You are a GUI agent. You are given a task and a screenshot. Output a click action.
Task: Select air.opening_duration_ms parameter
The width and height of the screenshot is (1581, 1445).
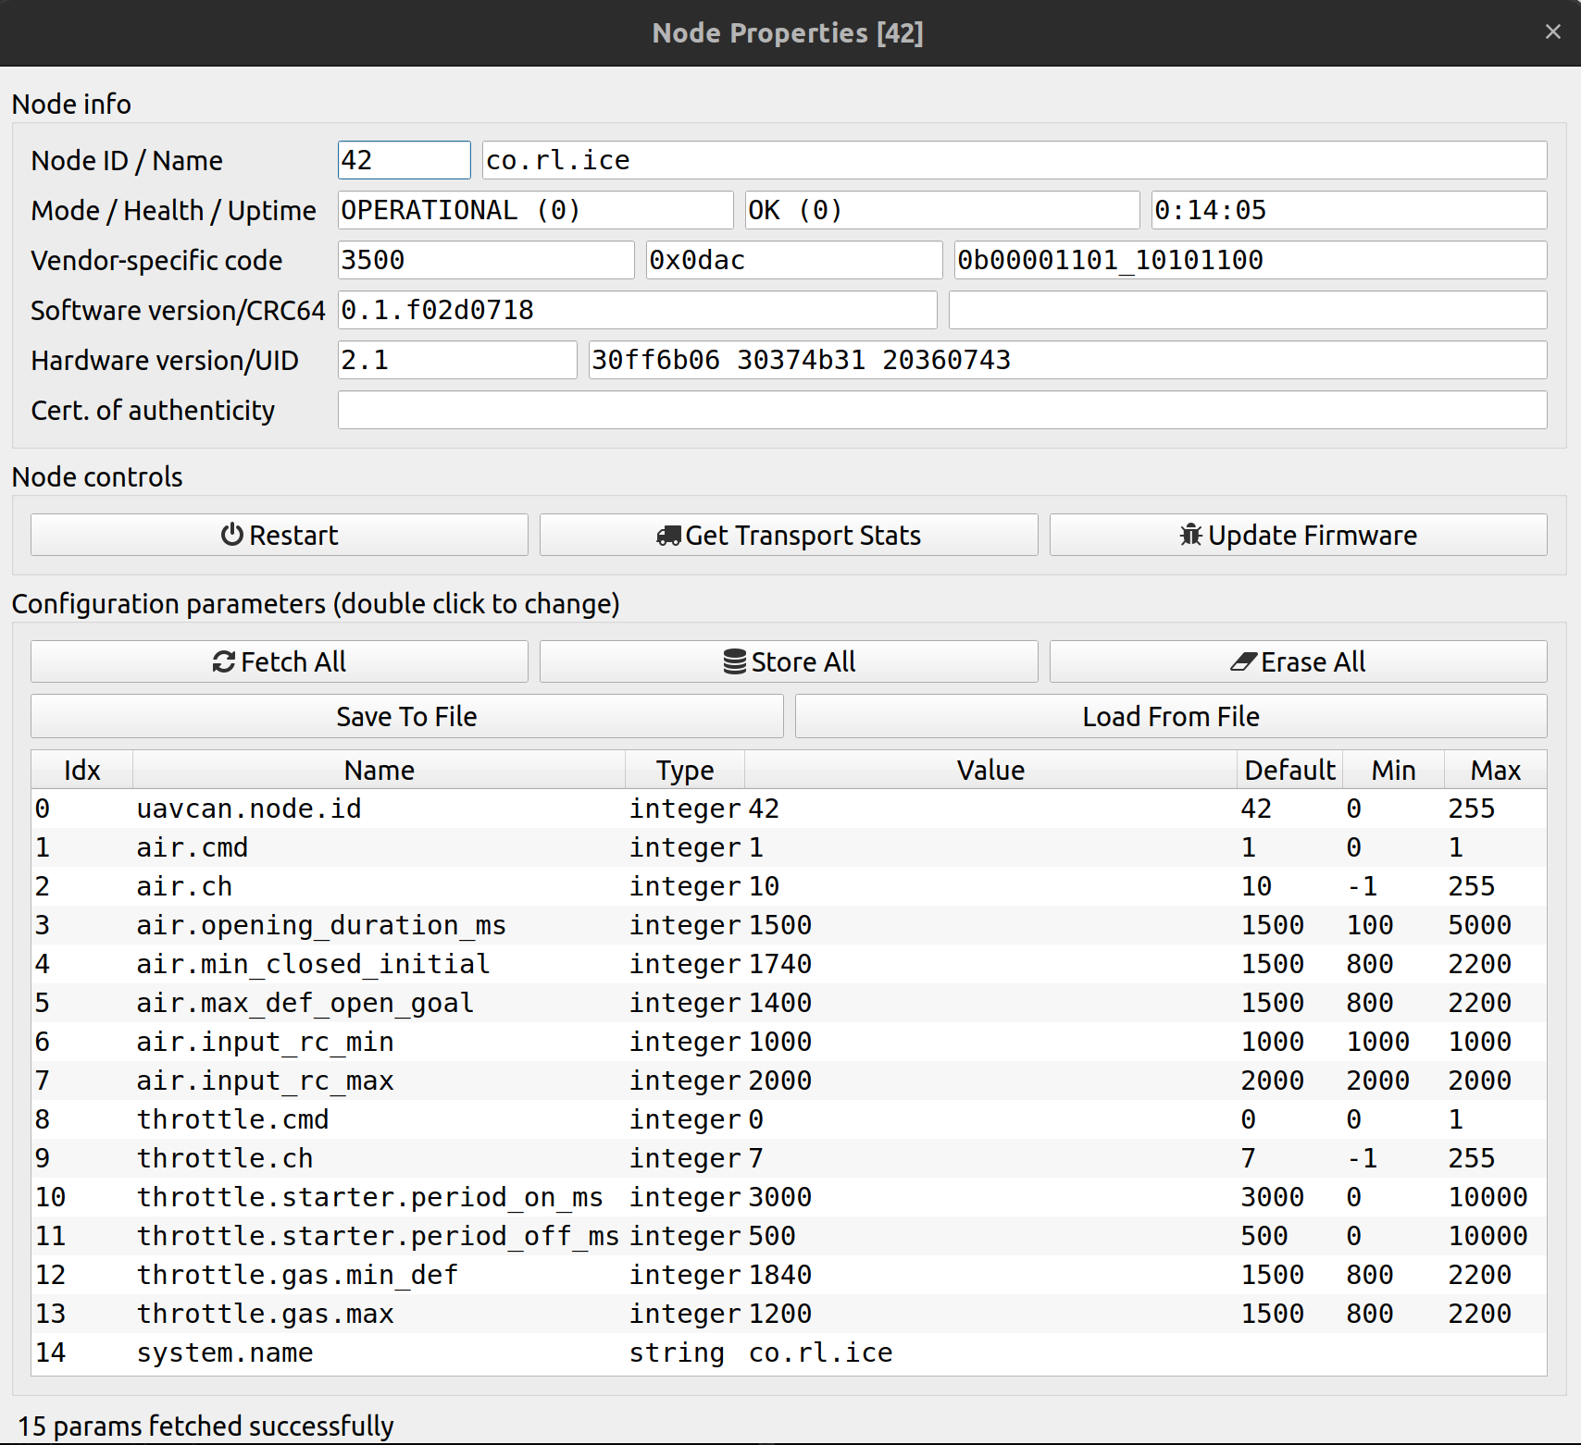click(x=321, y=925)
